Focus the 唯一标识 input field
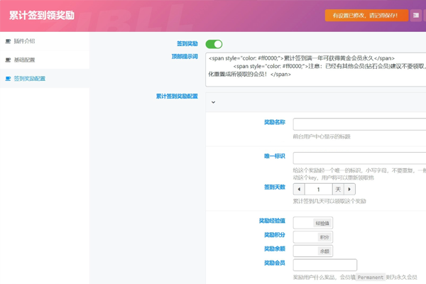Screen dimensions: 426x284 pyautogui.click(x=359, y=158)
